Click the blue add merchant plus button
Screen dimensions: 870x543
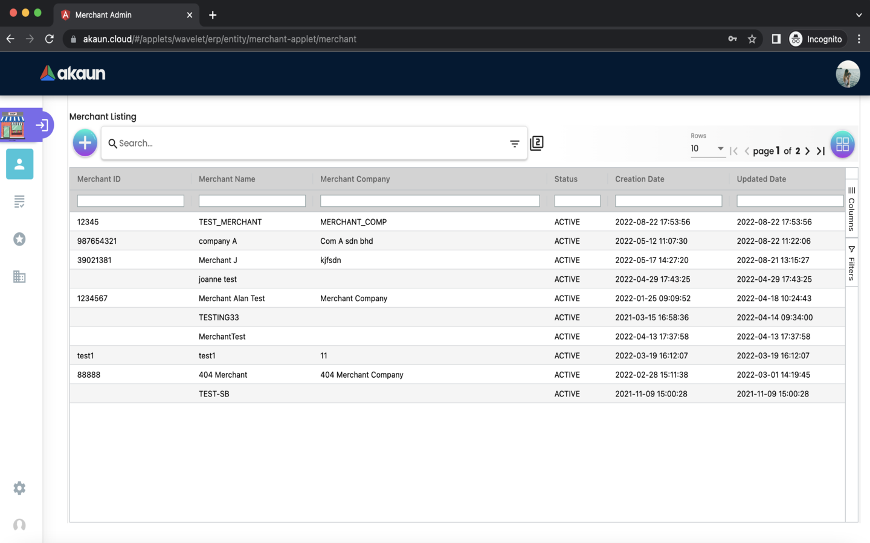tap(85, 143)
